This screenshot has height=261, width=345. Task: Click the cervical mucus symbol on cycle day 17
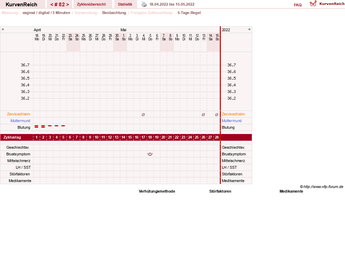coord(143,115)
